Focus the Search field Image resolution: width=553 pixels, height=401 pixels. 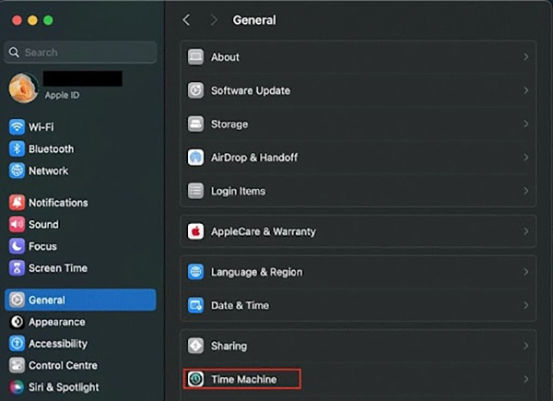coord(80,53)
